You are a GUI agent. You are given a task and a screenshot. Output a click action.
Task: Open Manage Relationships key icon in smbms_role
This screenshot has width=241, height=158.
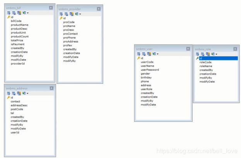(208, 54)
